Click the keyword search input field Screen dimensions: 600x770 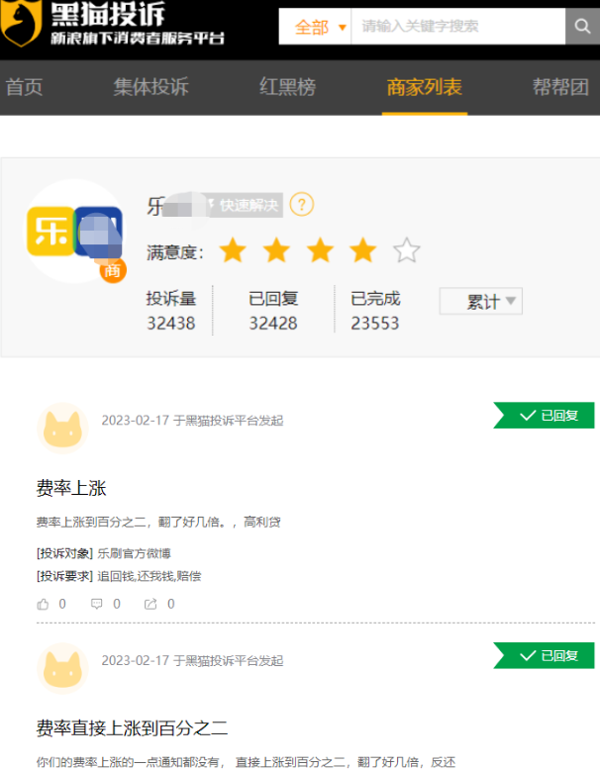(x=457, y=27)
